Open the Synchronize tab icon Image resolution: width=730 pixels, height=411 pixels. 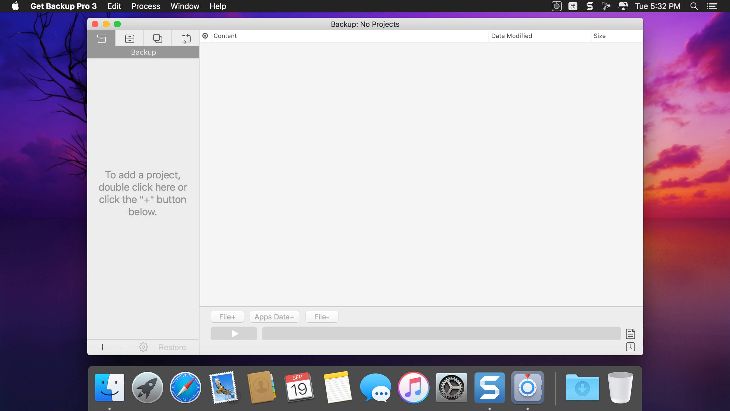pyautogui.click(x=186, y=39)
